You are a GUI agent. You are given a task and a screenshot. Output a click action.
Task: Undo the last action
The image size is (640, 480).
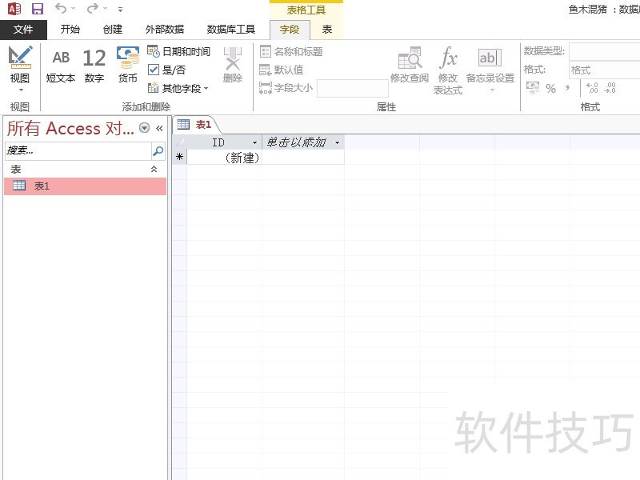[61, 8]
